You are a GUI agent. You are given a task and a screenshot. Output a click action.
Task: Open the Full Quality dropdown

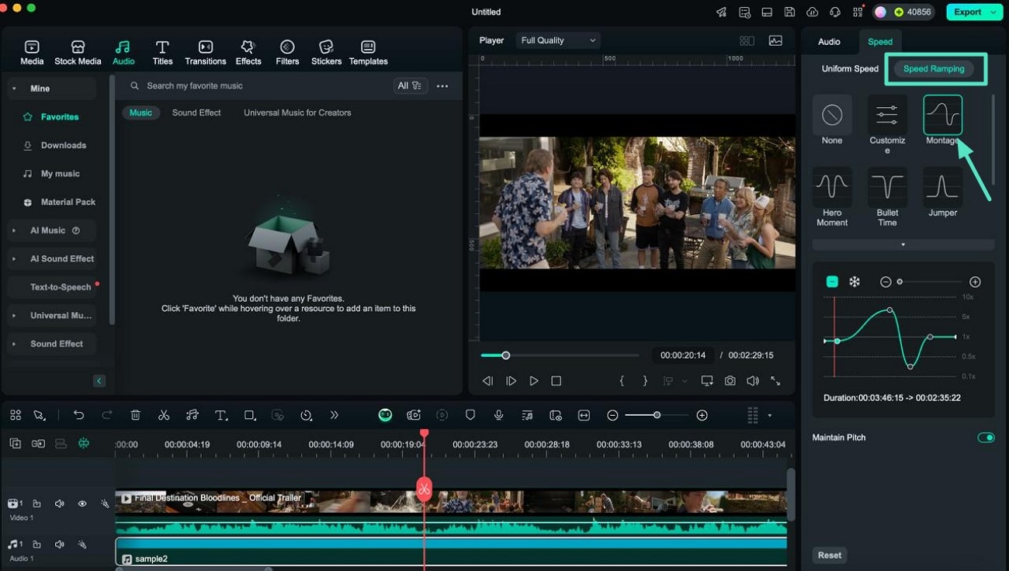557,40
